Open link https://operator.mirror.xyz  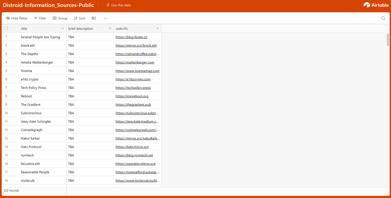(136, 164)
